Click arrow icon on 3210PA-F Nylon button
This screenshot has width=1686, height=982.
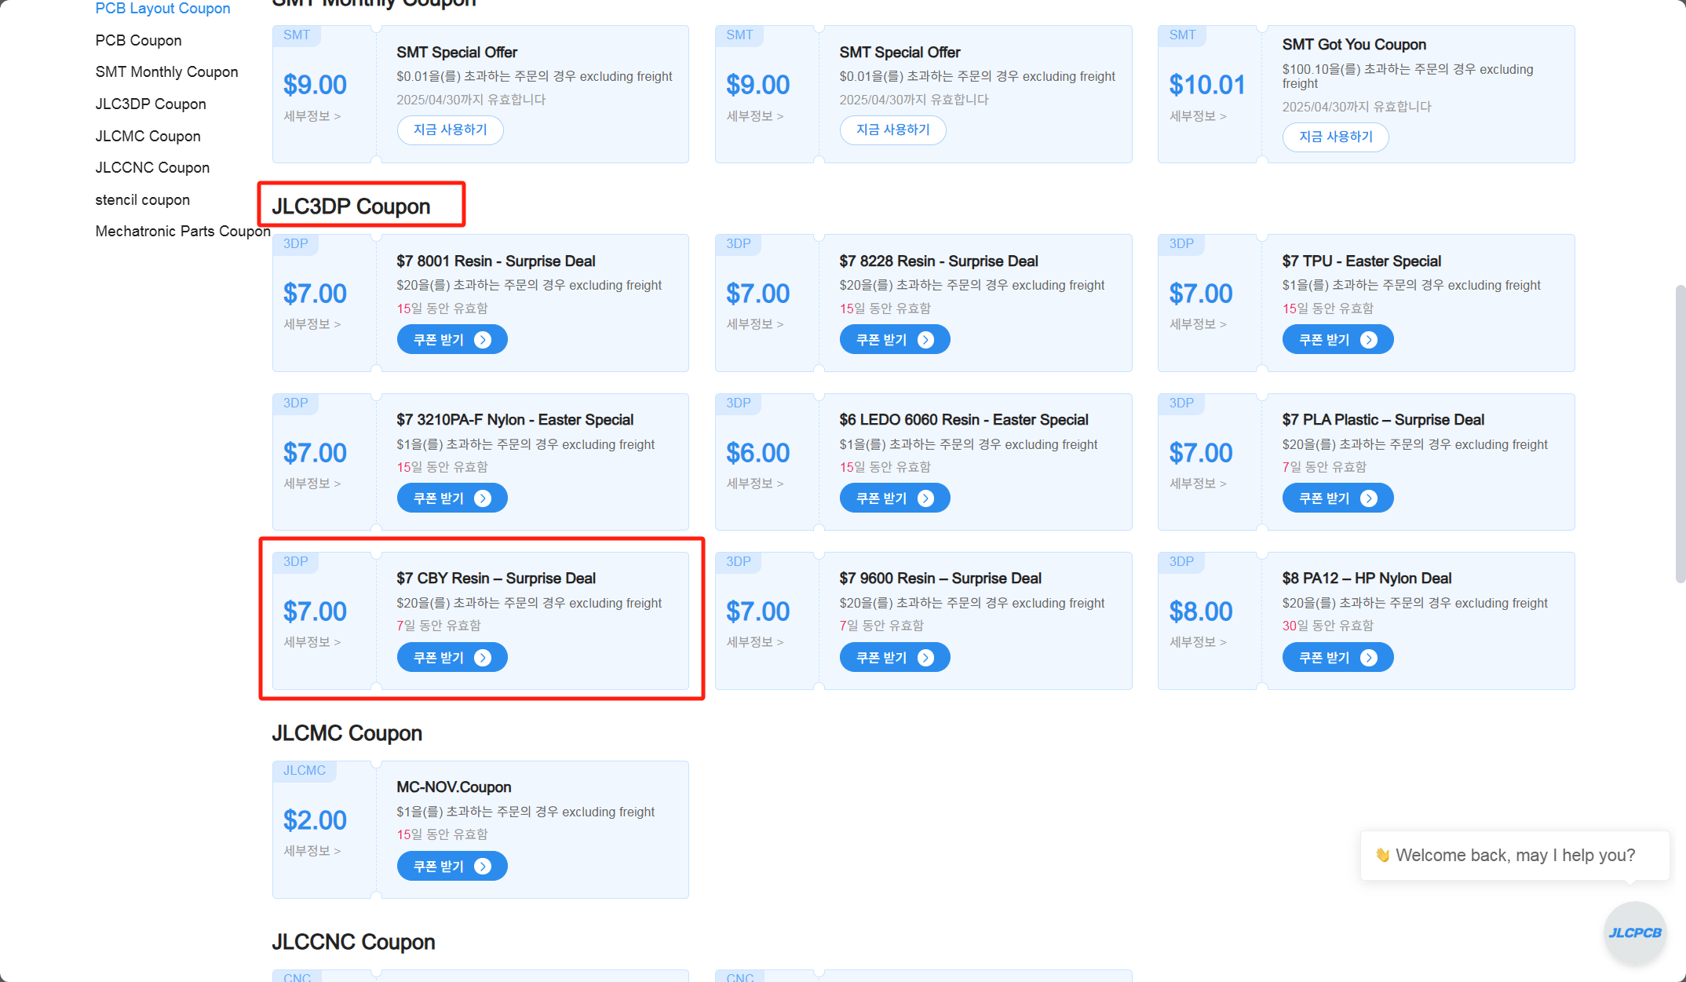(483, 498)
